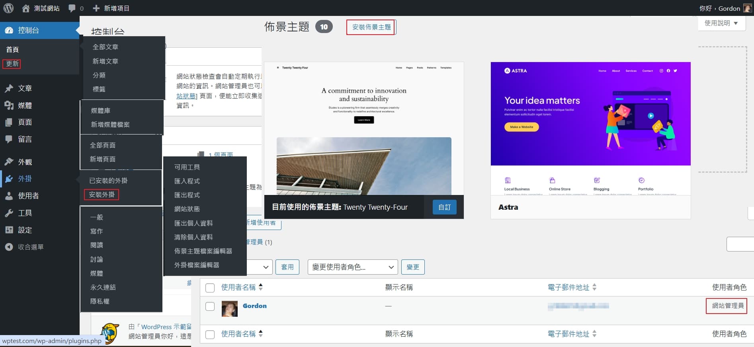This screenshot has height=347, width=754.
Task: Click the Appearance paintbrush icon
Action: (x=9, y=162)
